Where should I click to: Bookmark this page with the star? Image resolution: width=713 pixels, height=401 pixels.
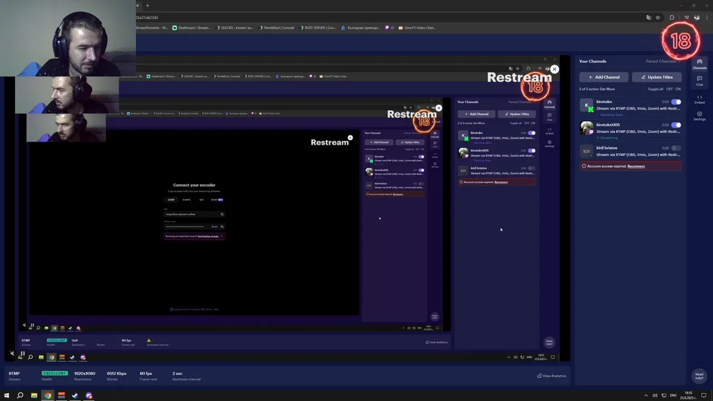point(657,17)
